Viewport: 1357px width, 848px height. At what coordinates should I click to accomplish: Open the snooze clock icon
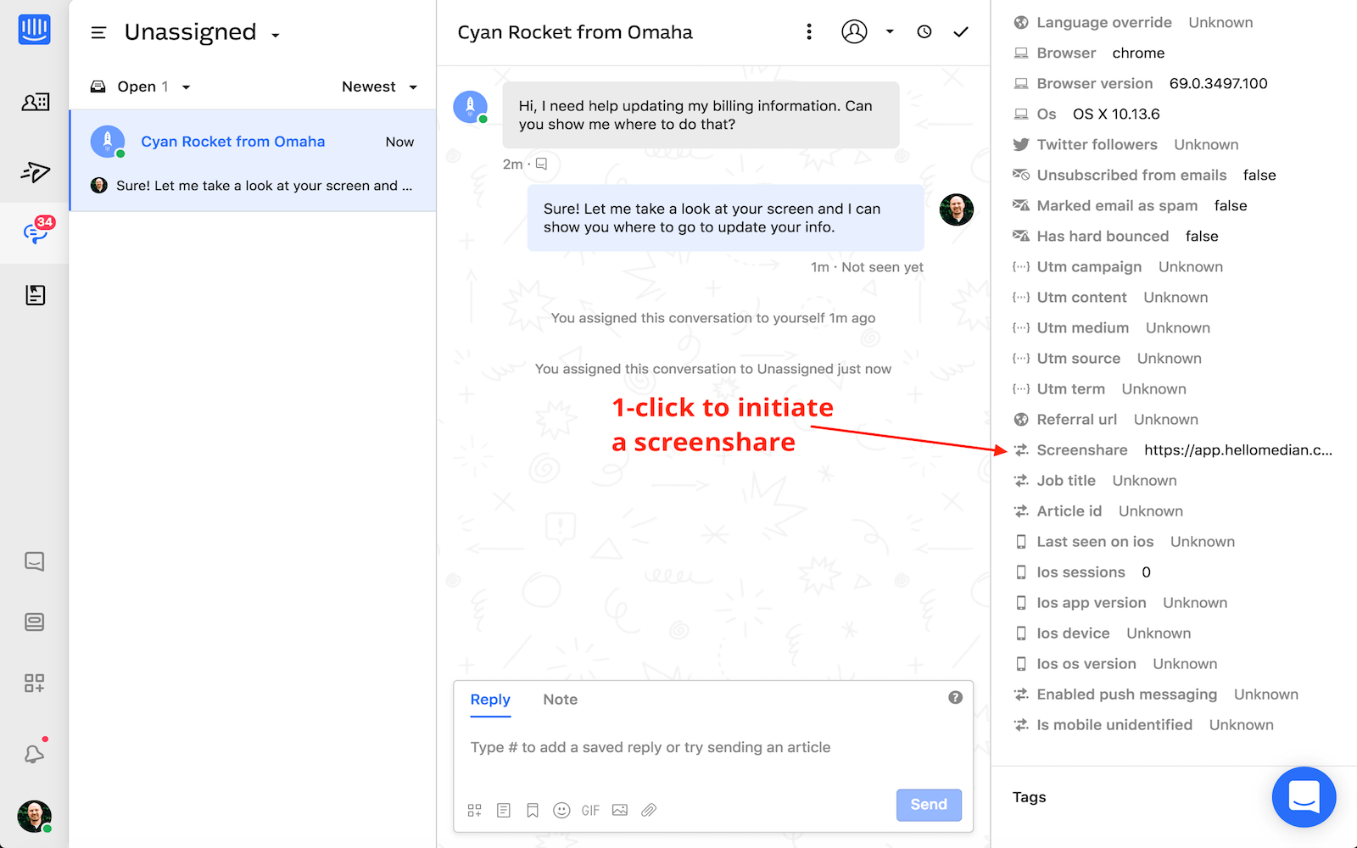coord(924,32)
